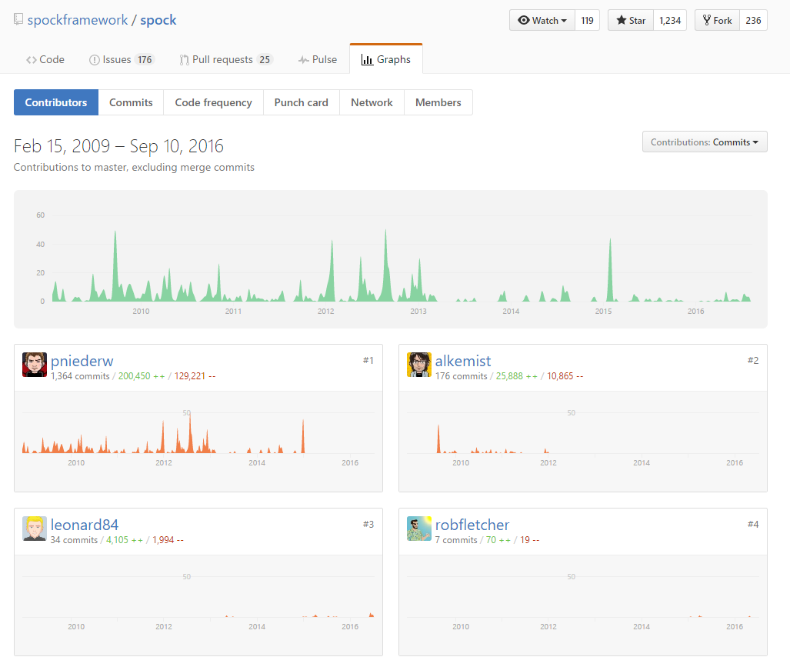The image size is (790, 667).
Task: Click alkemist's 10,865 deletions text
Action: click(x=565, y=376)
